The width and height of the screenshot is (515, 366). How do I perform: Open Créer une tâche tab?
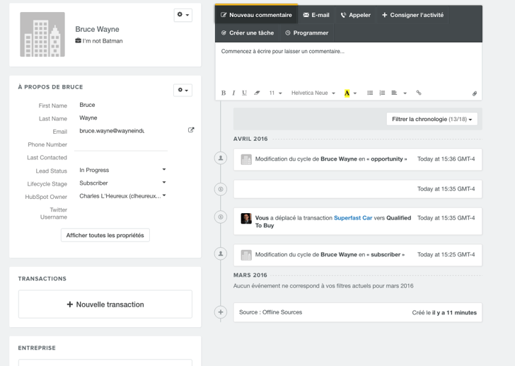point(248,33)
